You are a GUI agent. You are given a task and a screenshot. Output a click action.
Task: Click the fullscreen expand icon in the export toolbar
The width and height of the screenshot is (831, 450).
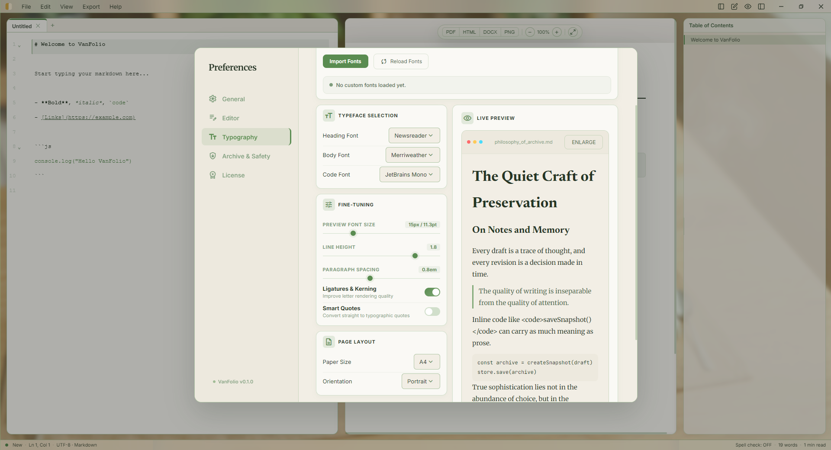(x=573, y=32)
